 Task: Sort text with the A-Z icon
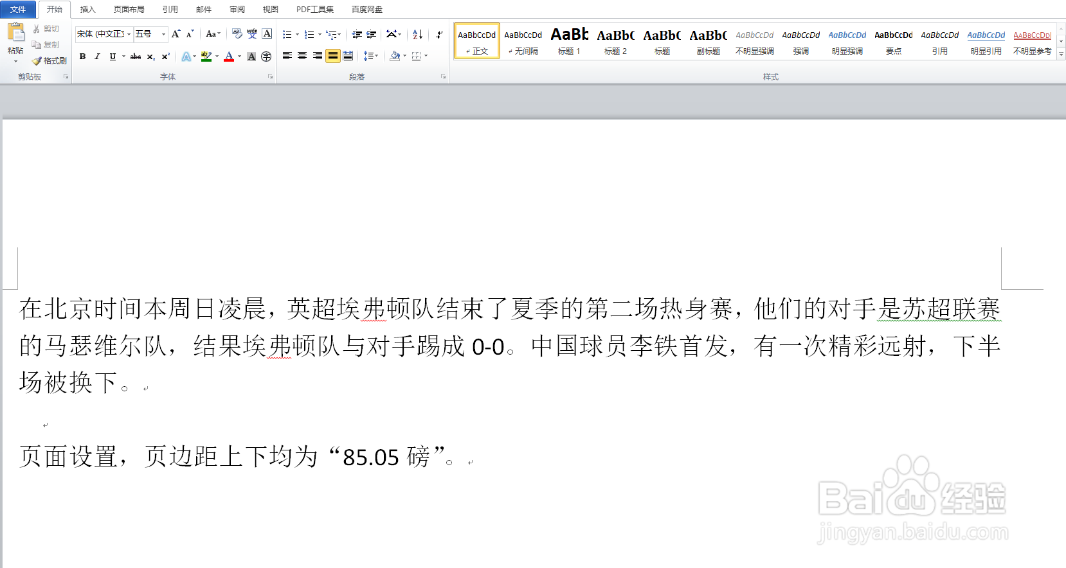[x=418, y=34]
